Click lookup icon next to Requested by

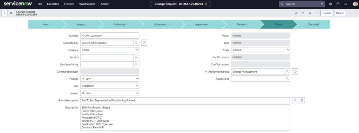136,43
